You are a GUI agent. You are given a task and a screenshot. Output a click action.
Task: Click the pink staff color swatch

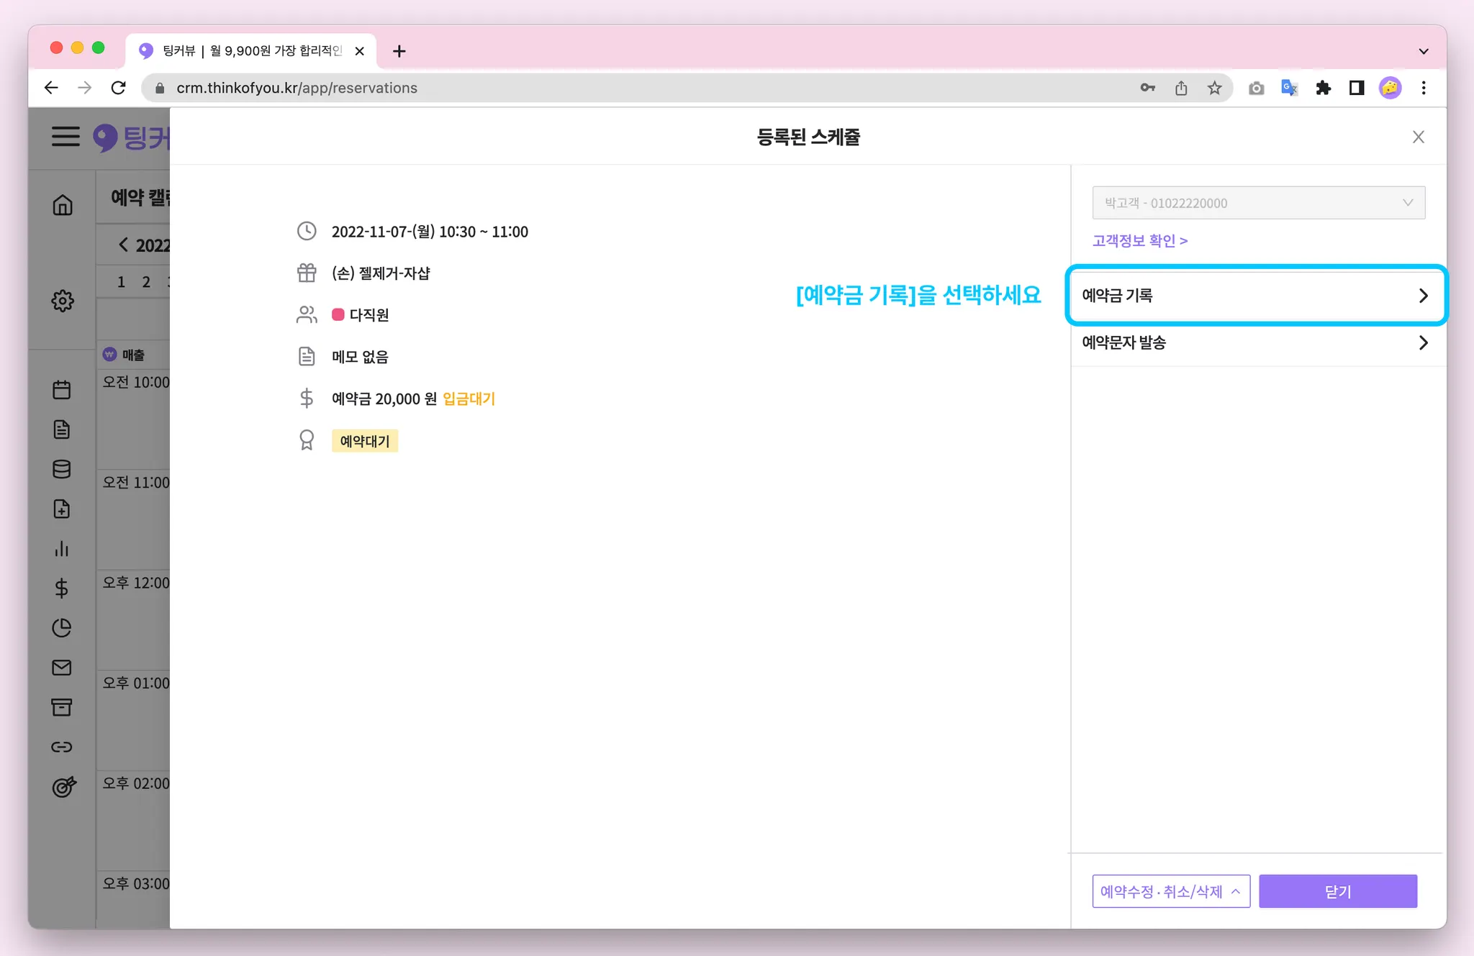pos(338,314)
